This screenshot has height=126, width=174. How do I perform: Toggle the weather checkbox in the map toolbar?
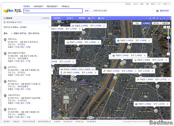(x=99, y=18)
